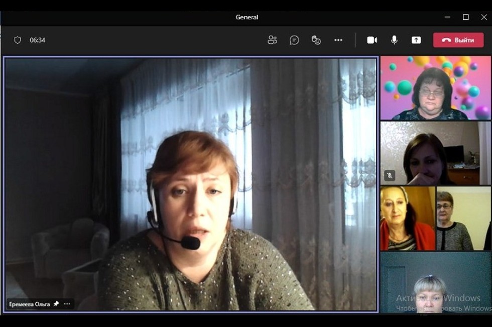Click the muted microphone indicator on thumbnail
Screen dimensions: 492x327
point(389,175)
